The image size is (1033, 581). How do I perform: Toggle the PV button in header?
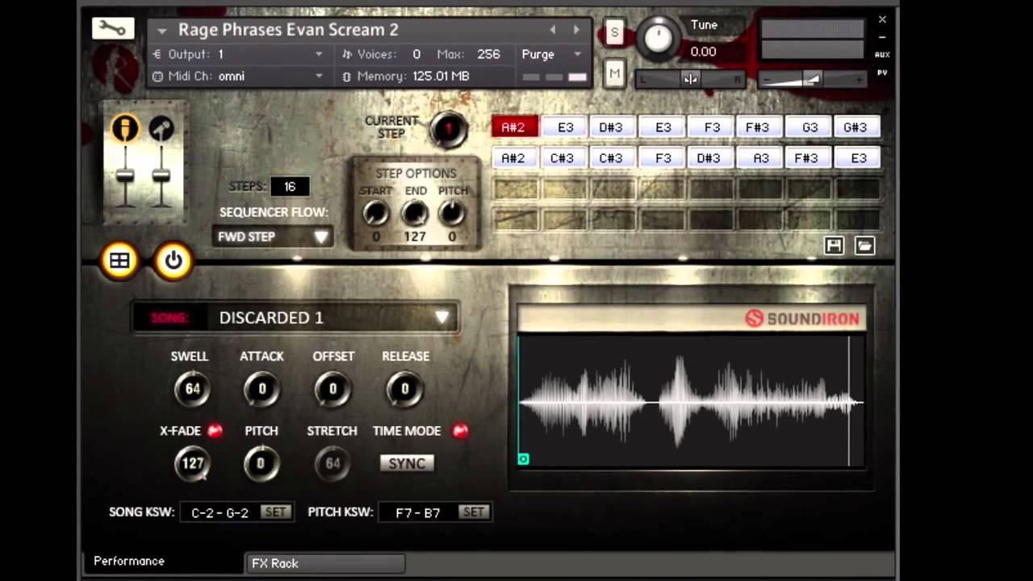882,73
